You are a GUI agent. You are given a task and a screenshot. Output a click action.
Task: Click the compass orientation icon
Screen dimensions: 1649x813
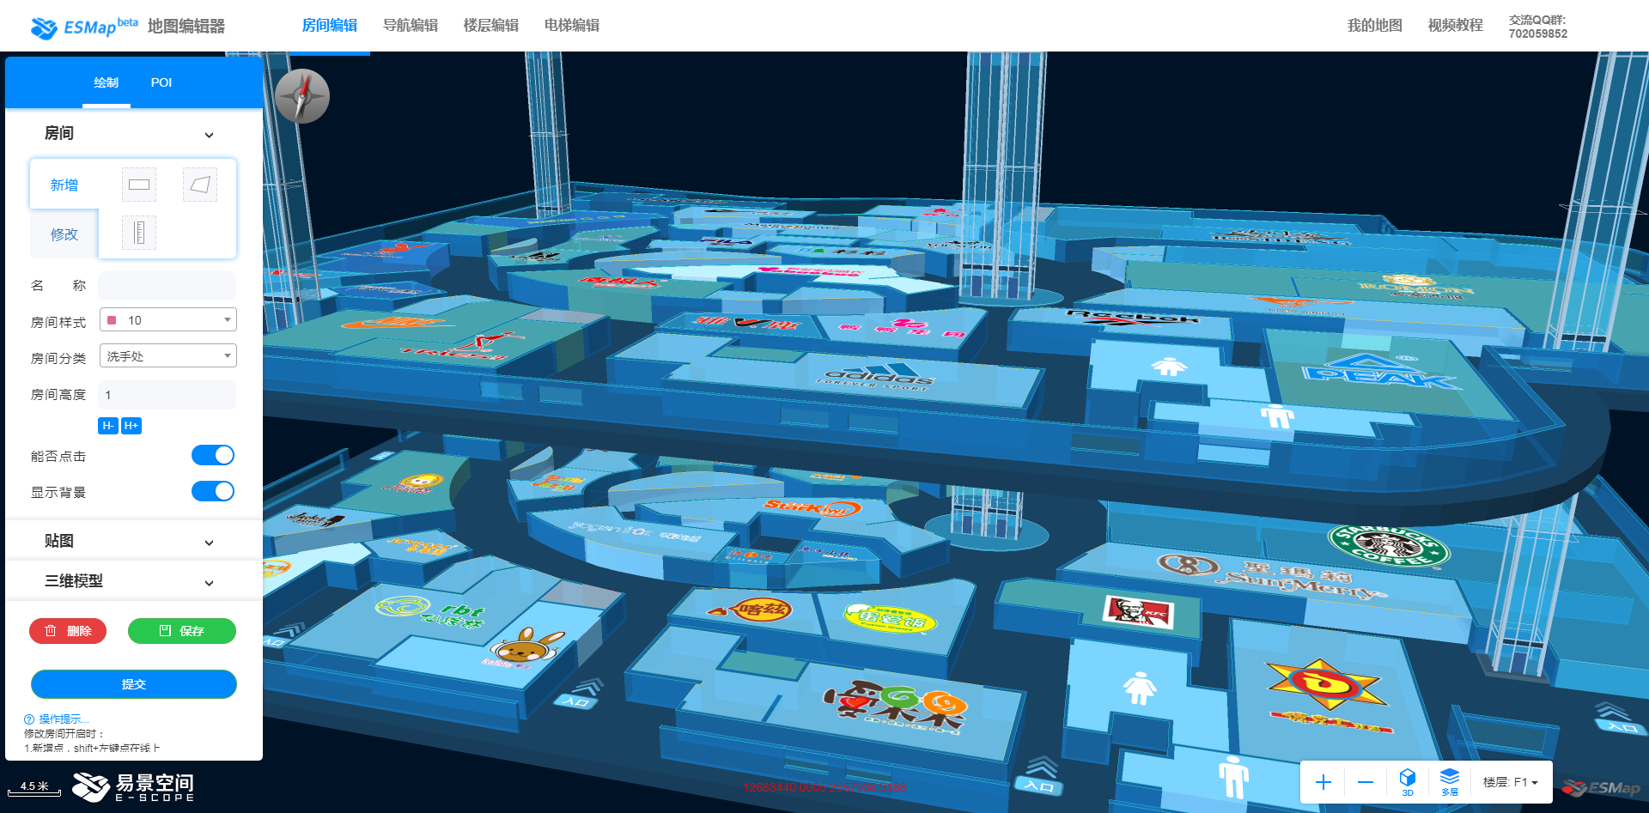coord(302,96)
